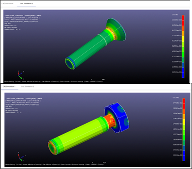Screen dimensions: 192x169
Task: Select active CAE Simulation 2 tab in upper panel
Action: coord(26,3)
